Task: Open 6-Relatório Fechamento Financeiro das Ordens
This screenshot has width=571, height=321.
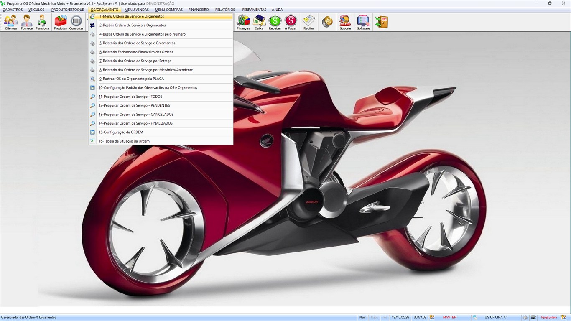Action: point(161,52)
